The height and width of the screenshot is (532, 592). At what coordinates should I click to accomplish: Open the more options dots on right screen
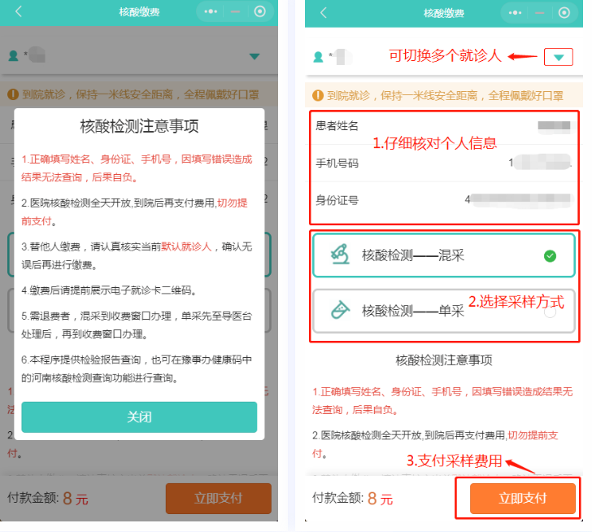tap(515, 13)
